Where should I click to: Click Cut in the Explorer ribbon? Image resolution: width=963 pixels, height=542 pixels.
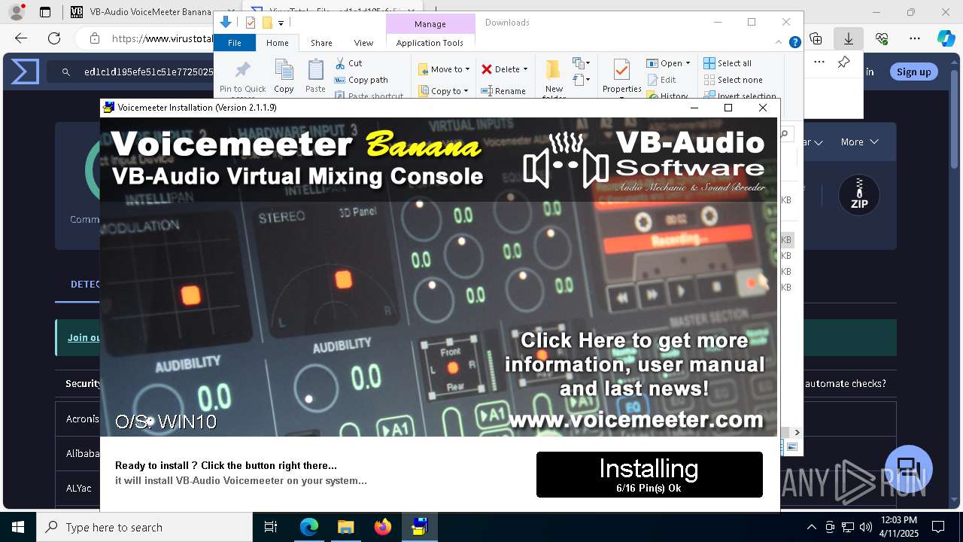tap(348, 63)
